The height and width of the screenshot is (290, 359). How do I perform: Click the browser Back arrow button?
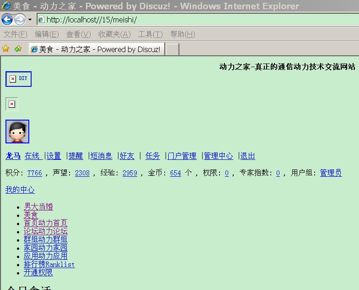click(x=7, y=20)
